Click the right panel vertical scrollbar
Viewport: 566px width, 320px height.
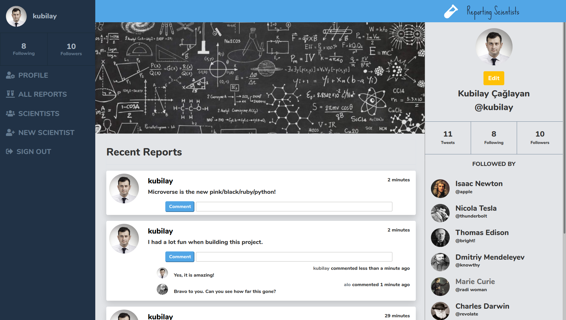[x=564, y=128]
